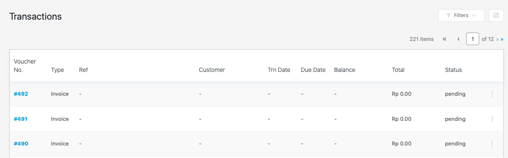Jump to last page double-arrow

click(x=502, y=39)
